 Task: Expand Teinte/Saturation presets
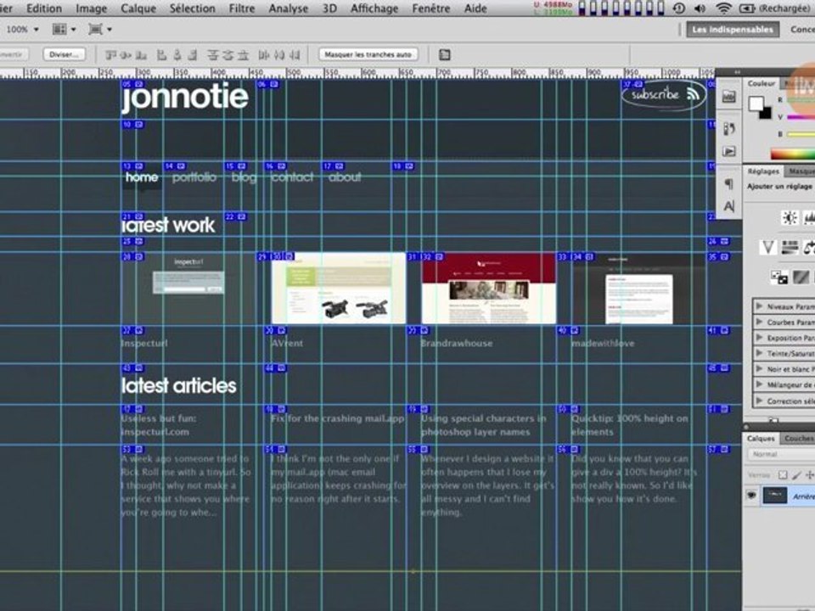coord(759,353)
